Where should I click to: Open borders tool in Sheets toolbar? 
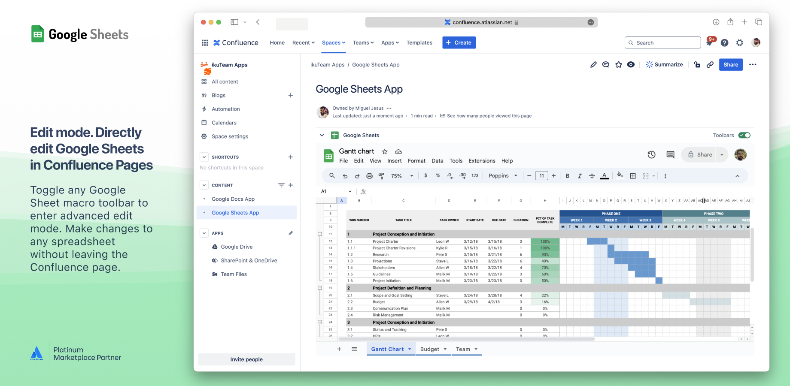633,176
